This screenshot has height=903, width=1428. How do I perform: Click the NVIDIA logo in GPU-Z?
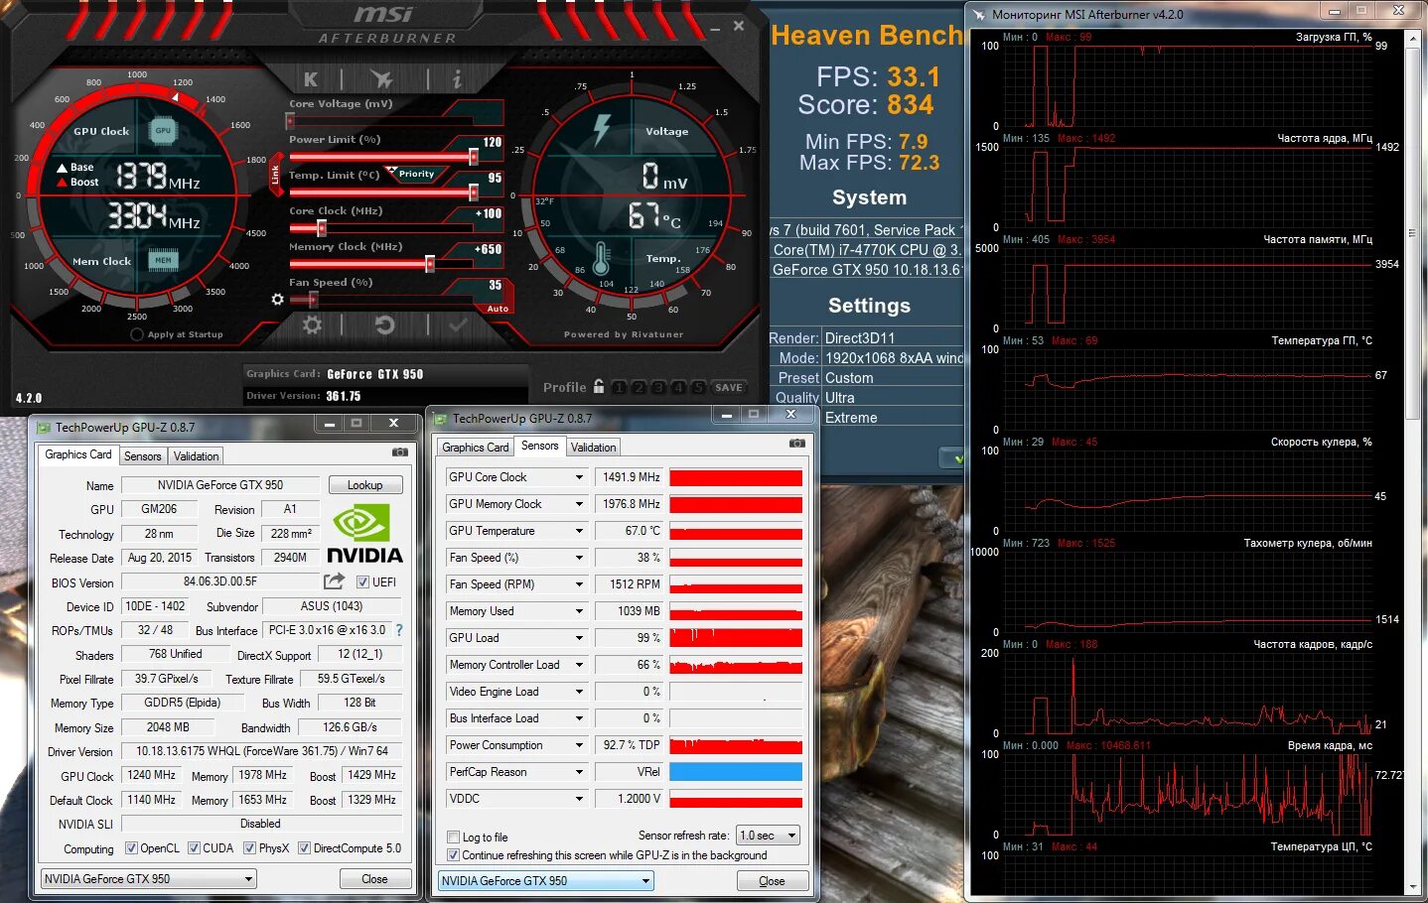(364, 535)
